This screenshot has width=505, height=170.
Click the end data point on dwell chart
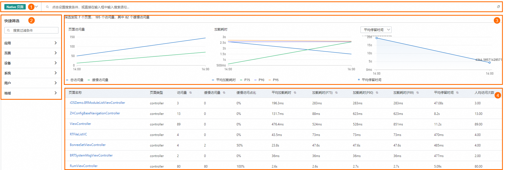490,62
